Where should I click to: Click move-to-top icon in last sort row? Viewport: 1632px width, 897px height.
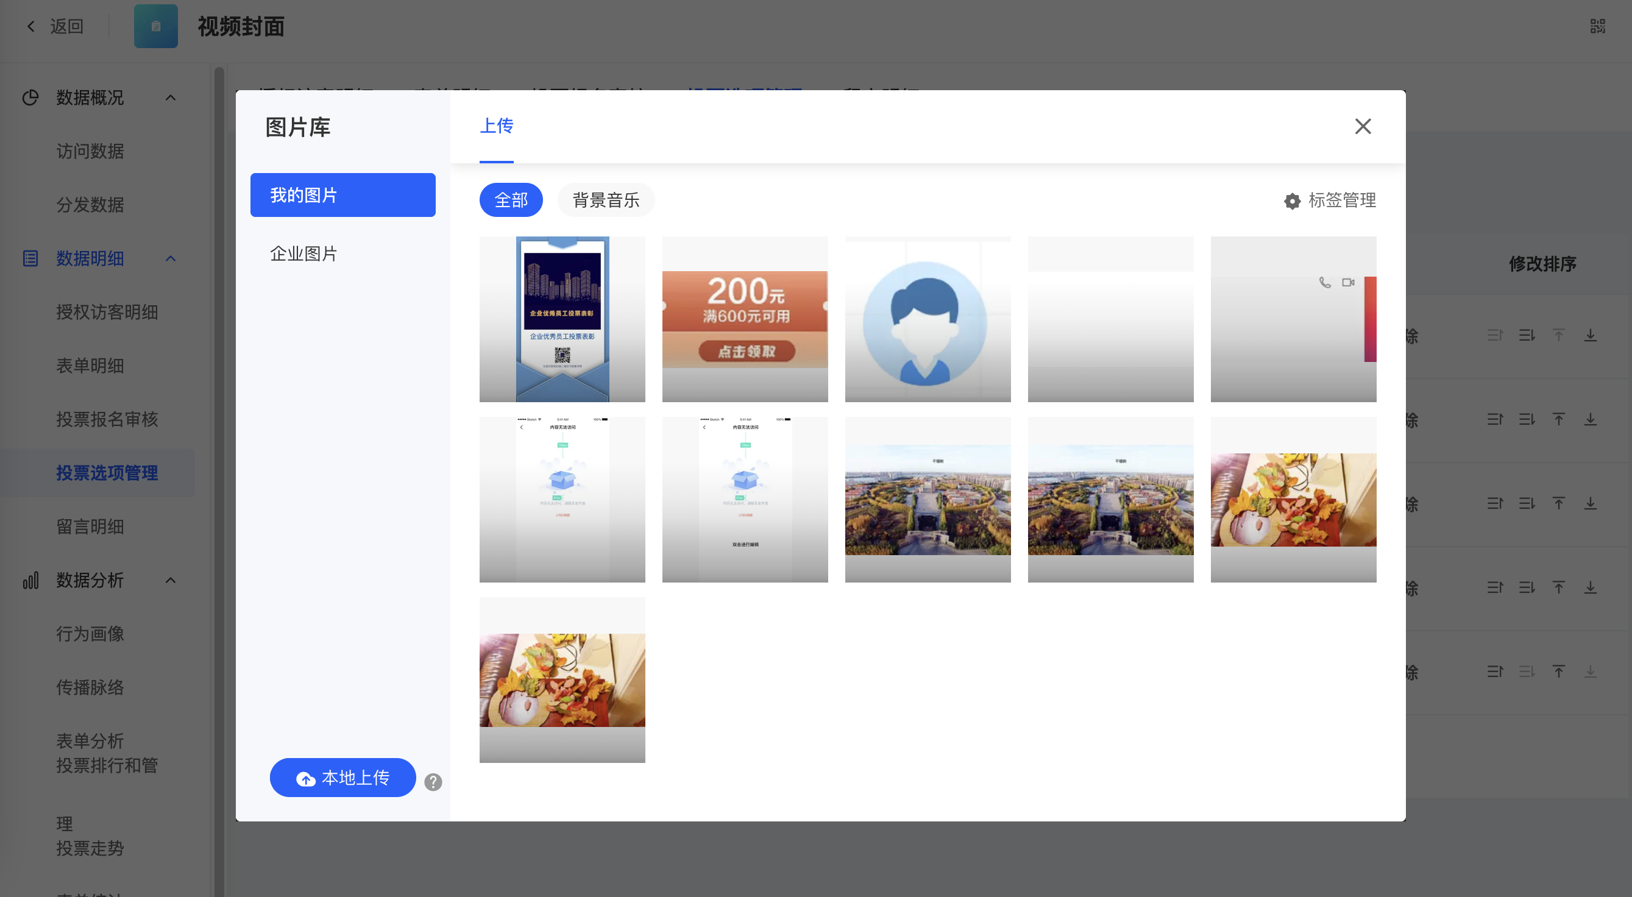click(x=1558, y=672)
